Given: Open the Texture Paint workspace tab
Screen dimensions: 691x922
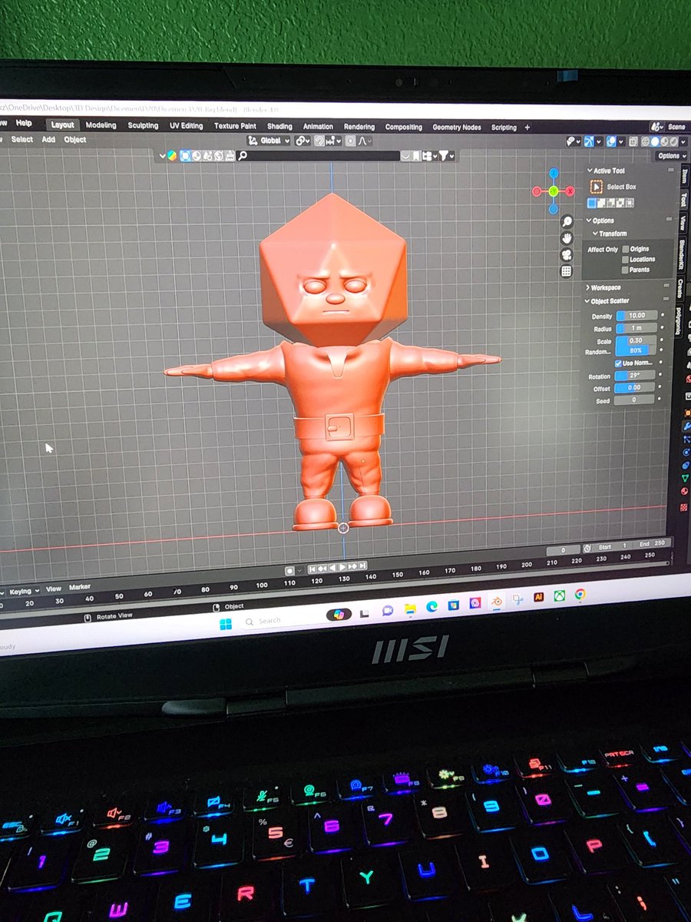Looking at the screenshot, I should click(x=235, y=126).
